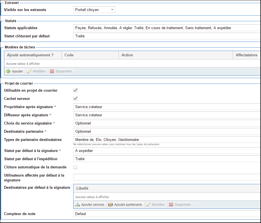This screenshot has width=261, height=223.
Task: Open the Compteur de note field
Action: pos(167,214)
